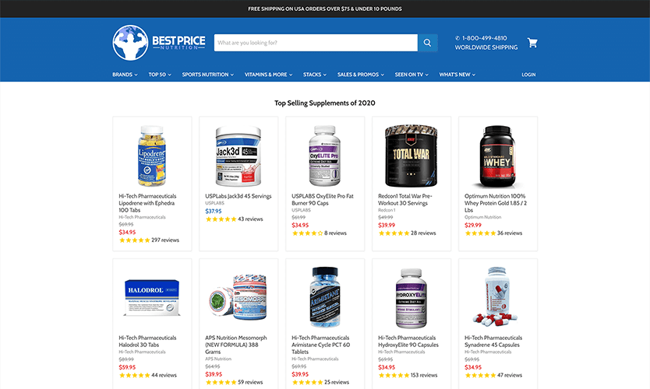
Task: Open USPLabs Jack3d 45 Servings product link
Action: coord(238,196)
